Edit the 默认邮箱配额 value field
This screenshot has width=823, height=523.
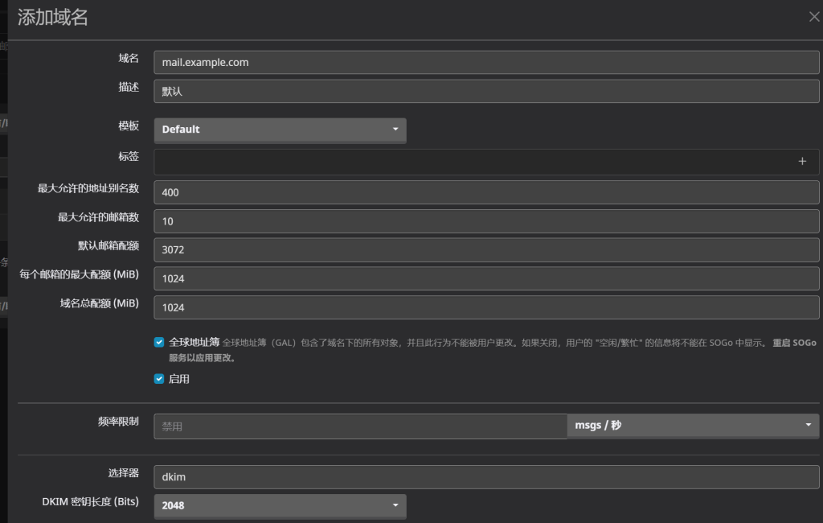tap(486, 250)
